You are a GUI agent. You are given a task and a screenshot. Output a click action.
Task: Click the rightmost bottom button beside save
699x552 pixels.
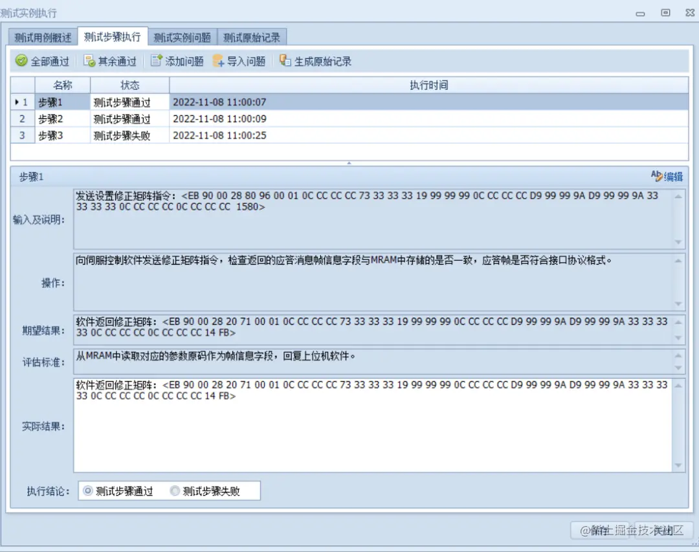663,530
